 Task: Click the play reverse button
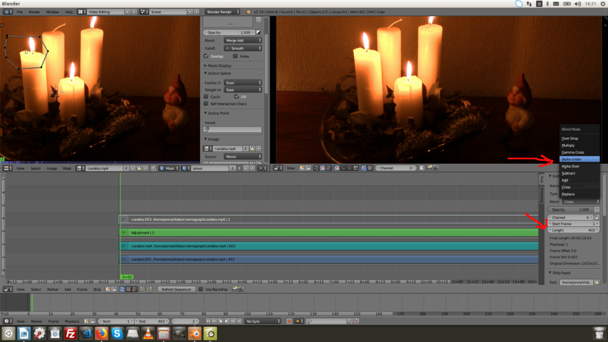tap(221, 321)
